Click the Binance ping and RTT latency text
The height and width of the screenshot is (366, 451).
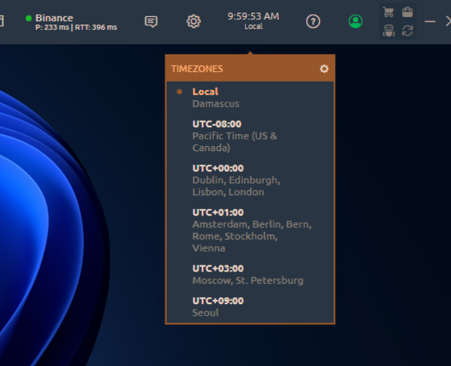tap(76, 28)
